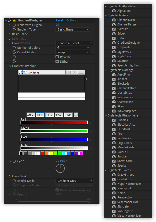The width and height of the screenshot is (156, 222).
Task: Open the Repeat Mode Wrap dropdown
Action: (x=73, y=52)
